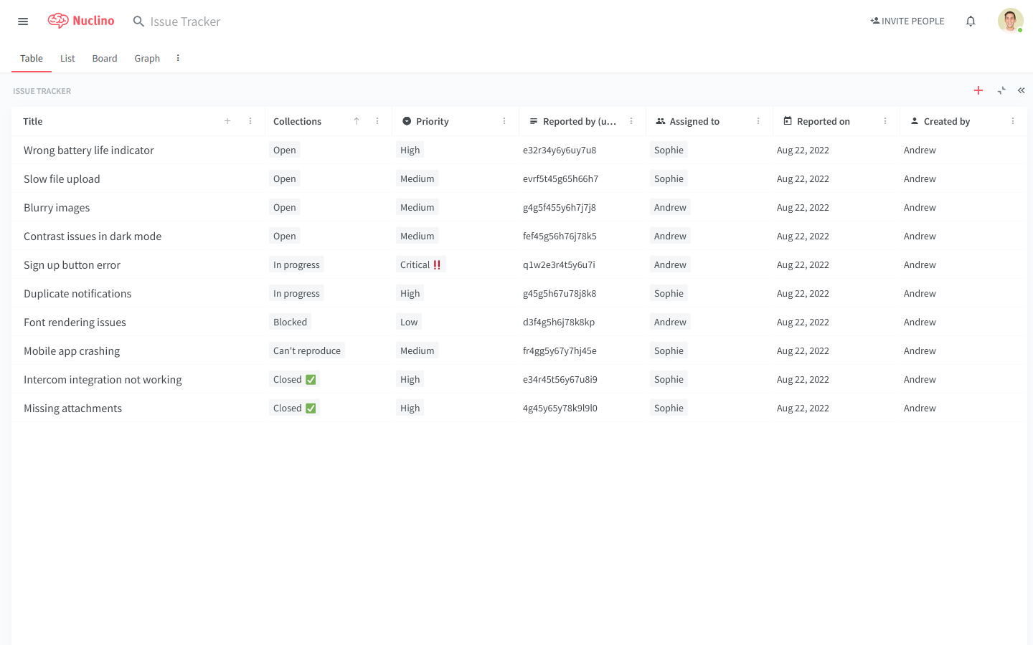Switch to the List view tab
This screenshot has width=1033, height=645.
coord(67,58)
